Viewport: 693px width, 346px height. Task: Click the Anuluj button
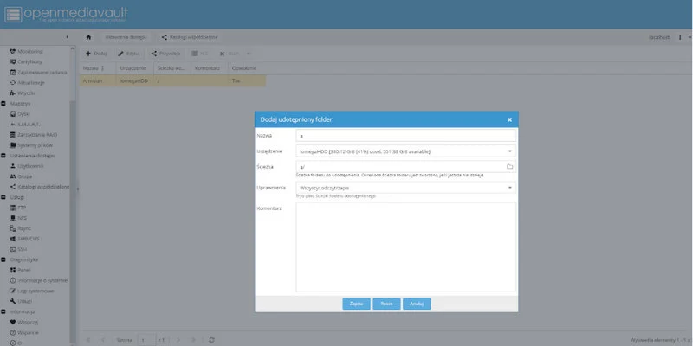pyautogui.click(x=417, y=304)
